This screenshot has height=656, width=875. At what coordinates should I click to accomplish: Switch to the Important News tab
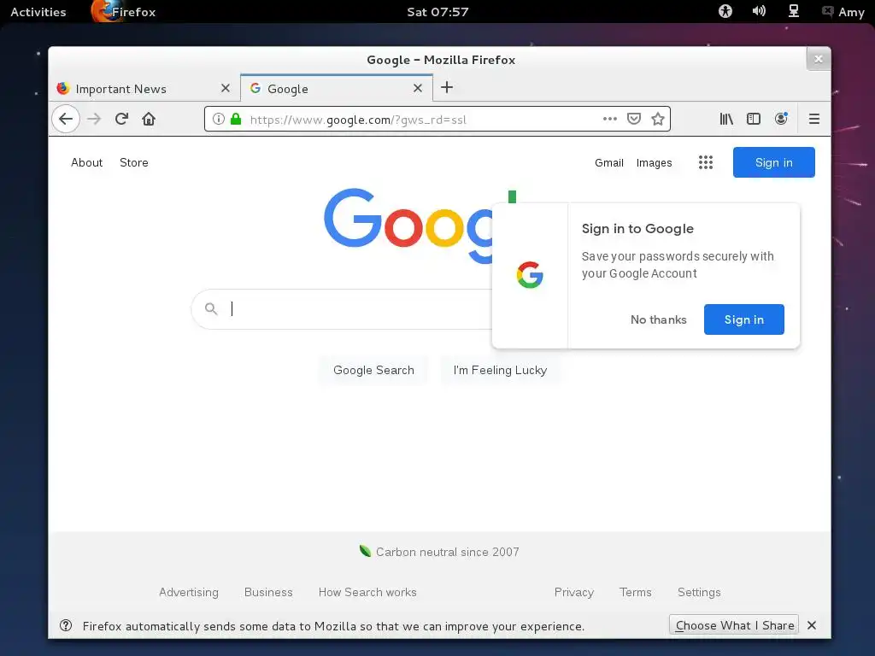pyautogui.click(x=144, y=88)
